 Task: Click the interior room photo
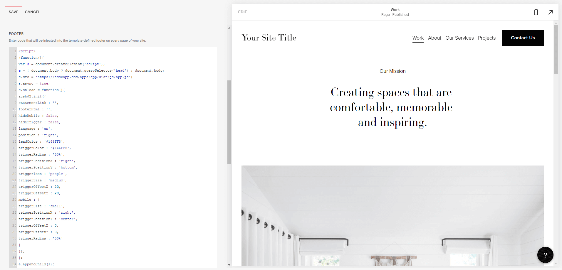tap(392, 216)
